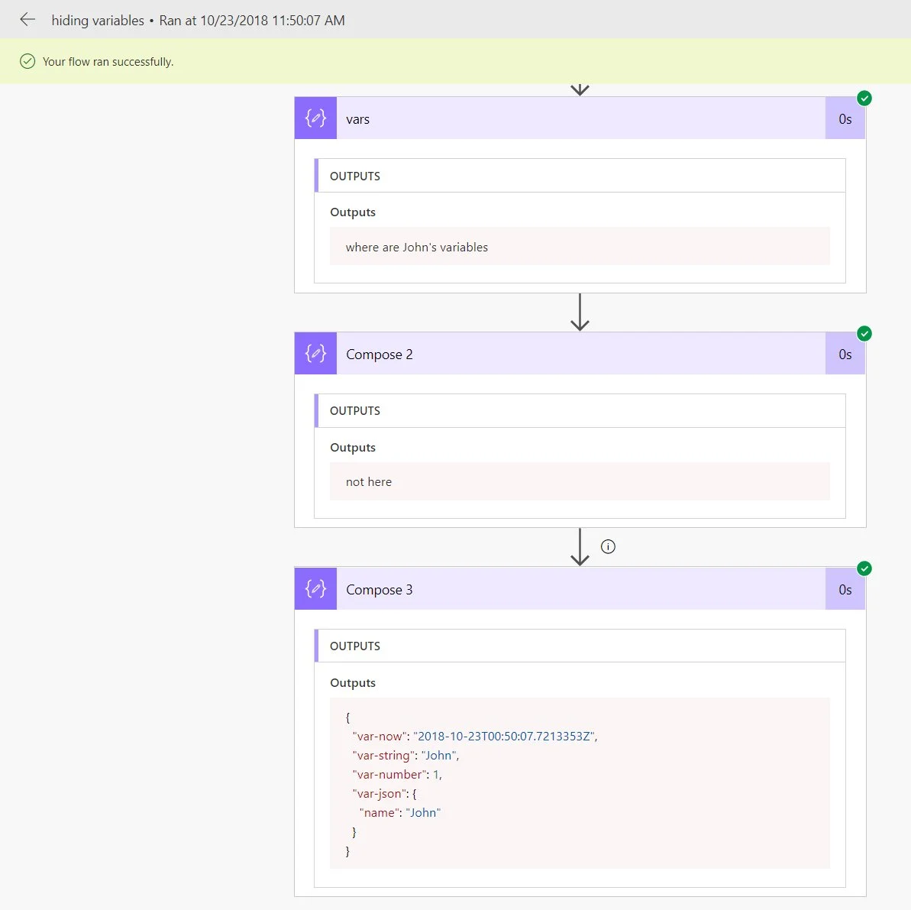Collapse the vars action header
This screenshot has width=911, height=910.
tap(580, 118)
